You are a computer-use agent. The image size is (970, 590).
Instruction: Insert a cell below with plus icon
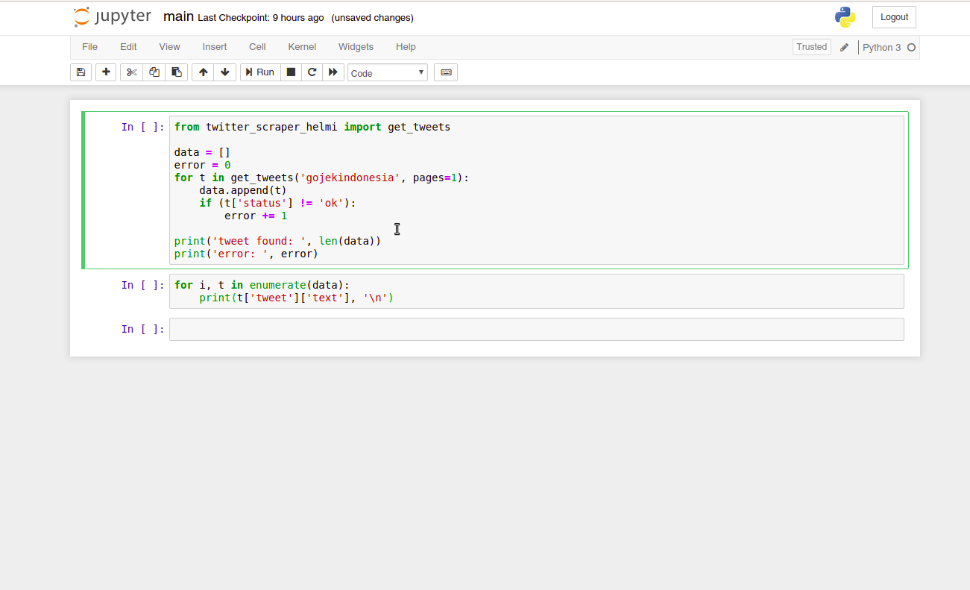tap(106, 72)
